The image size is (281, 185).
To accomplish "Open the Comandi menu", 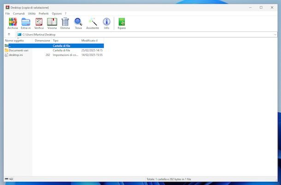I will click(19, 14).
